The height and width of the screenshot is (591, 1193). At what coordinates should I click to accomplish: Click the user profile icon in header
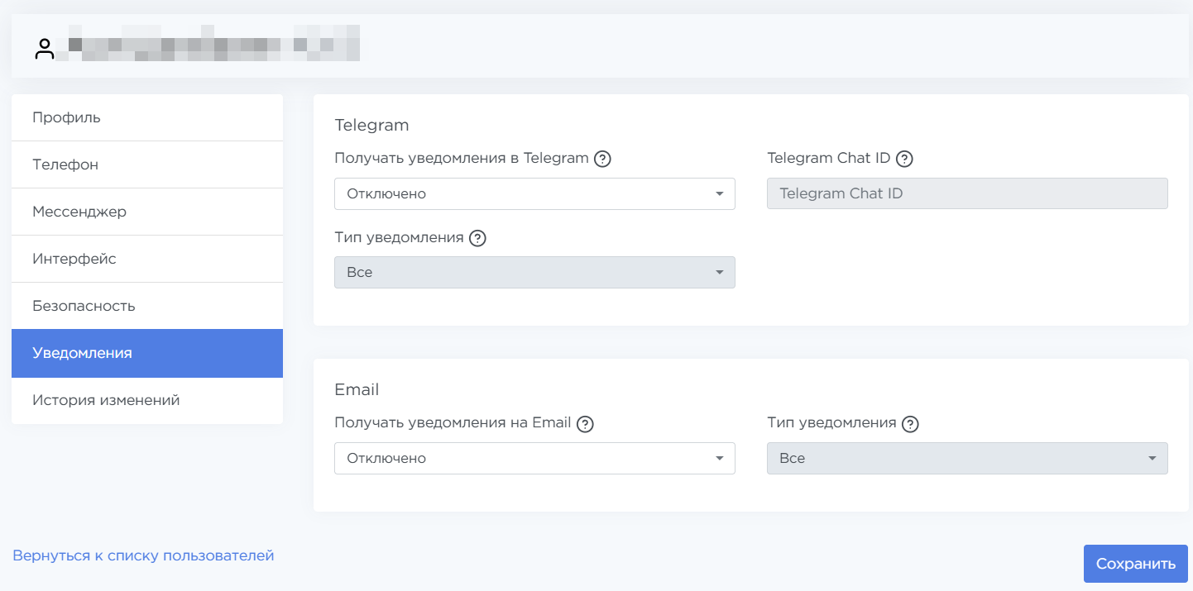tap(45, 49)
